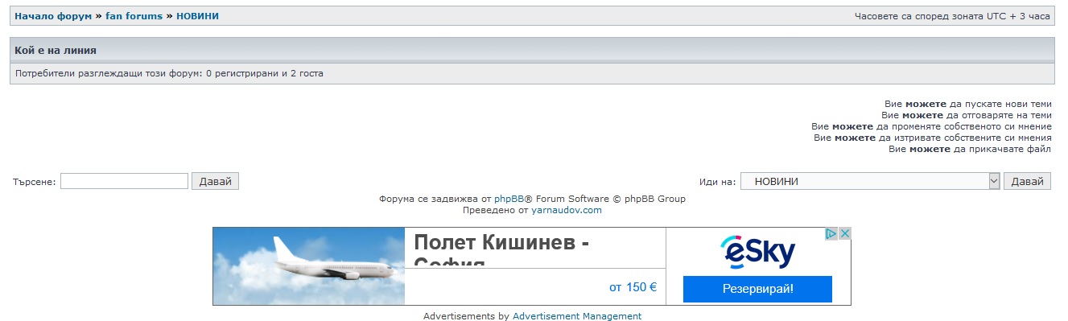Screen dimensions: 1068x321
Task: Close the ad with the X icon
Action: point(845,233)
